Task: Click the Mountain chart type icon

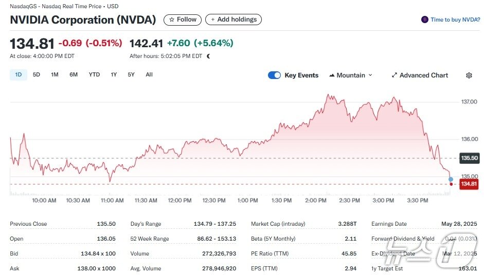Action: (x=332, y=75)
